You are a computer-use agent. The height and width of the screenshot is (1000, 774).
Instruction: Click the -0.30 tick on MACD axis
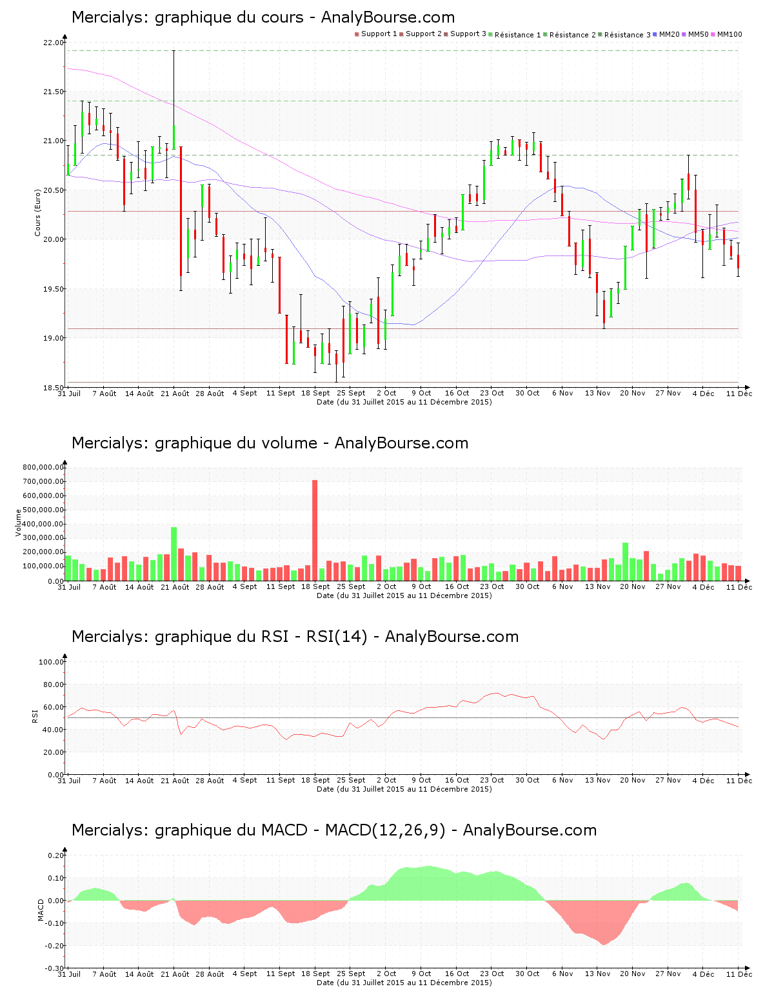click(x=54, y=968)
